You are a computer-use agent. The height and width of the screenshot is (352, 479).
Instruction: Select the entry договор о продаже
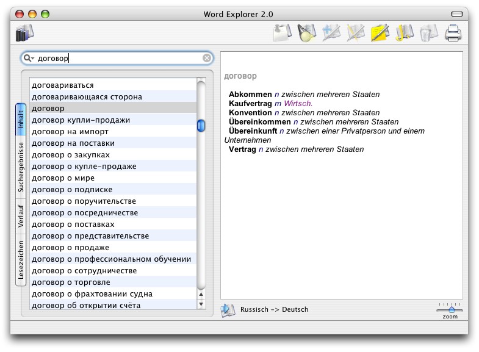(x=113, y=248)
